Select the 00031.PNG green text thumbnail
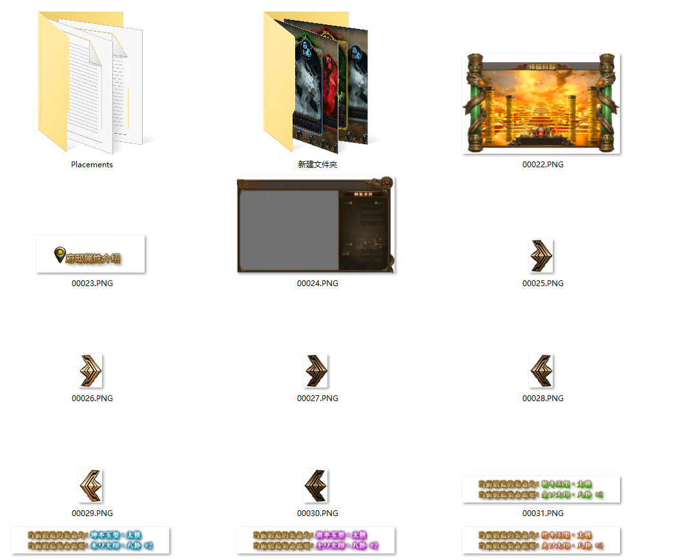Viewport: 680px width, 560px height. coord(542,489)
